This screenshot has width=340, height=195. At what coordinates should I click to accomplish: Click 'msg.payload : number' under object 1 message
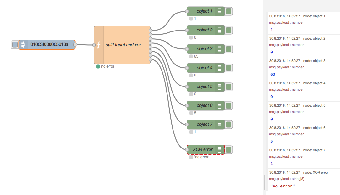[x=286, y=22]
